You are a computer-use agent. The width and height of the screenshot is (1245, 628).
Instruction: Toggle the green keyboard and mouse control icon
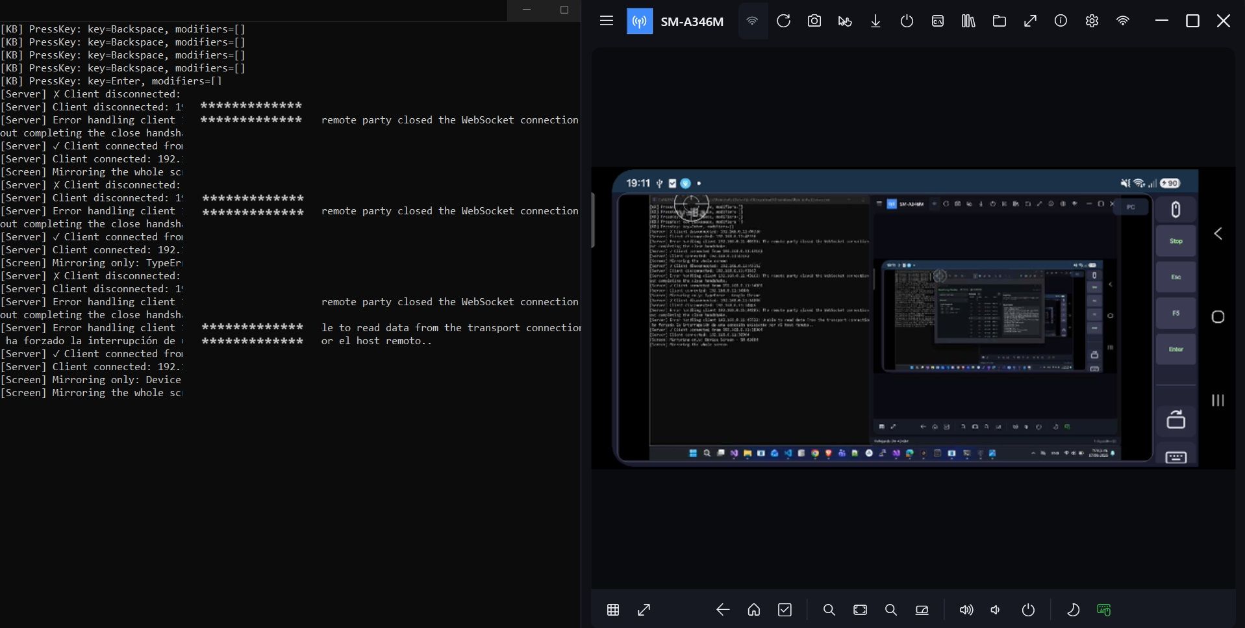(x=1103, y=610)
